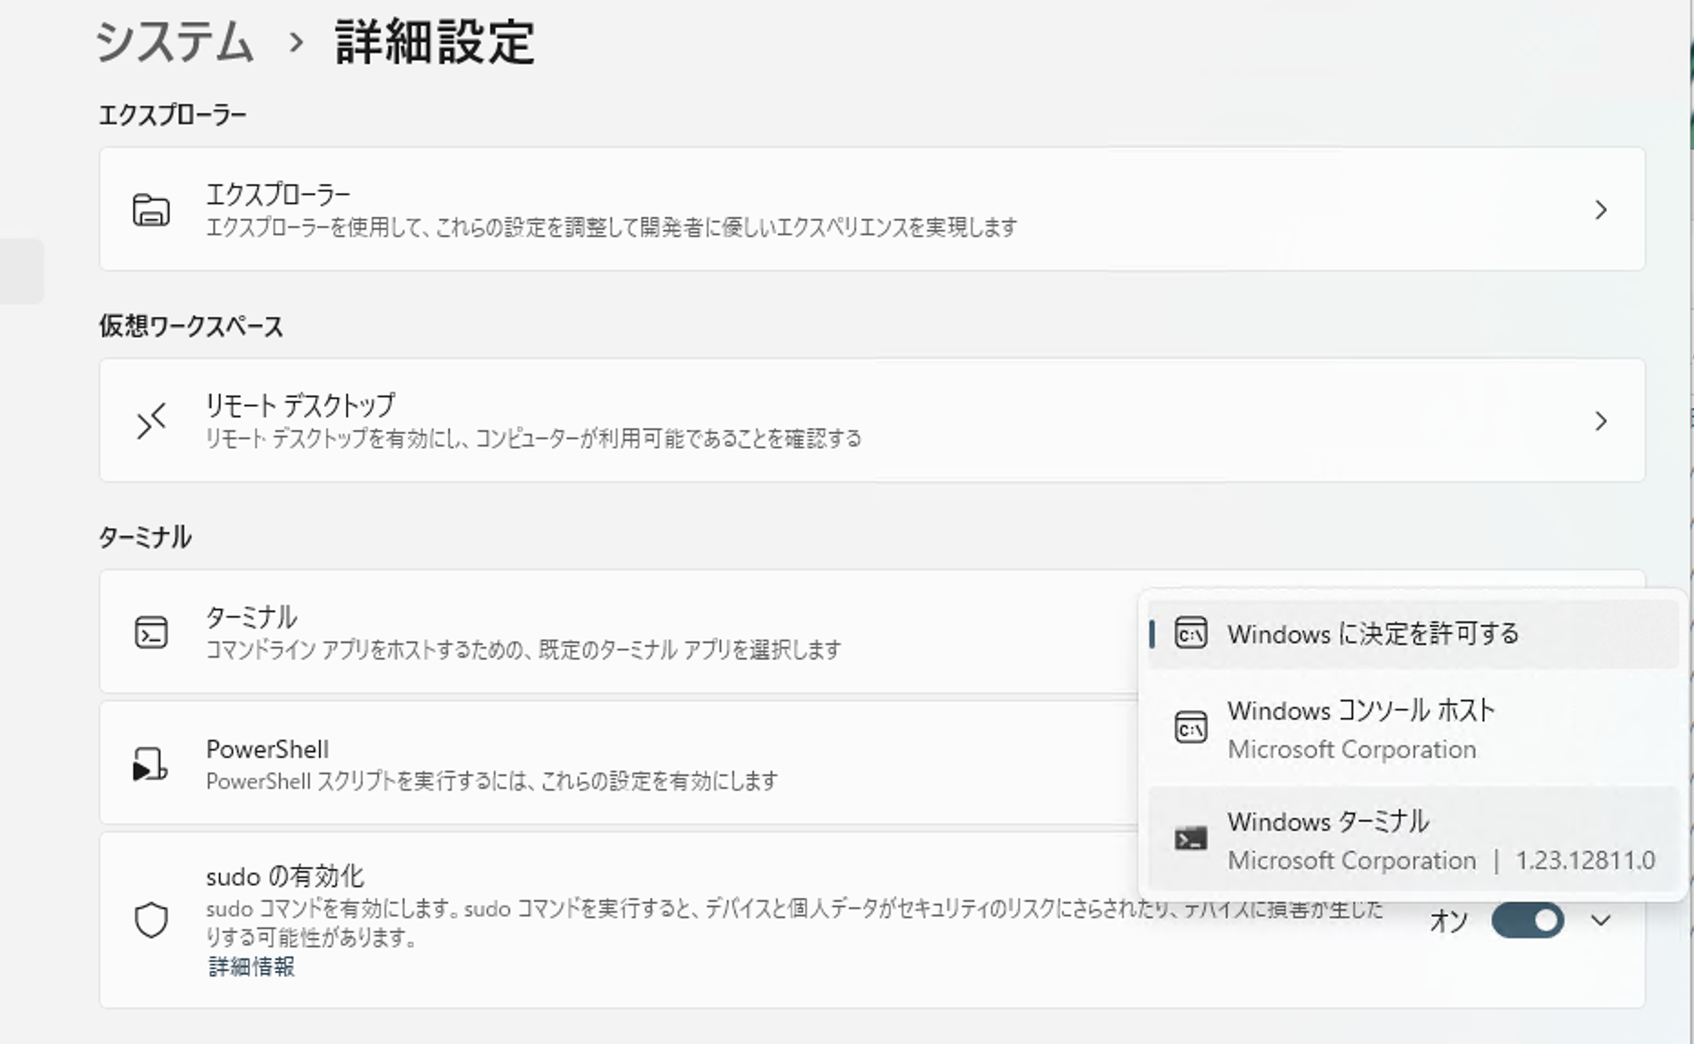1694x1044 pixels.
Task: Click the PowerShell icon
Action: click(x=152, y=763)
